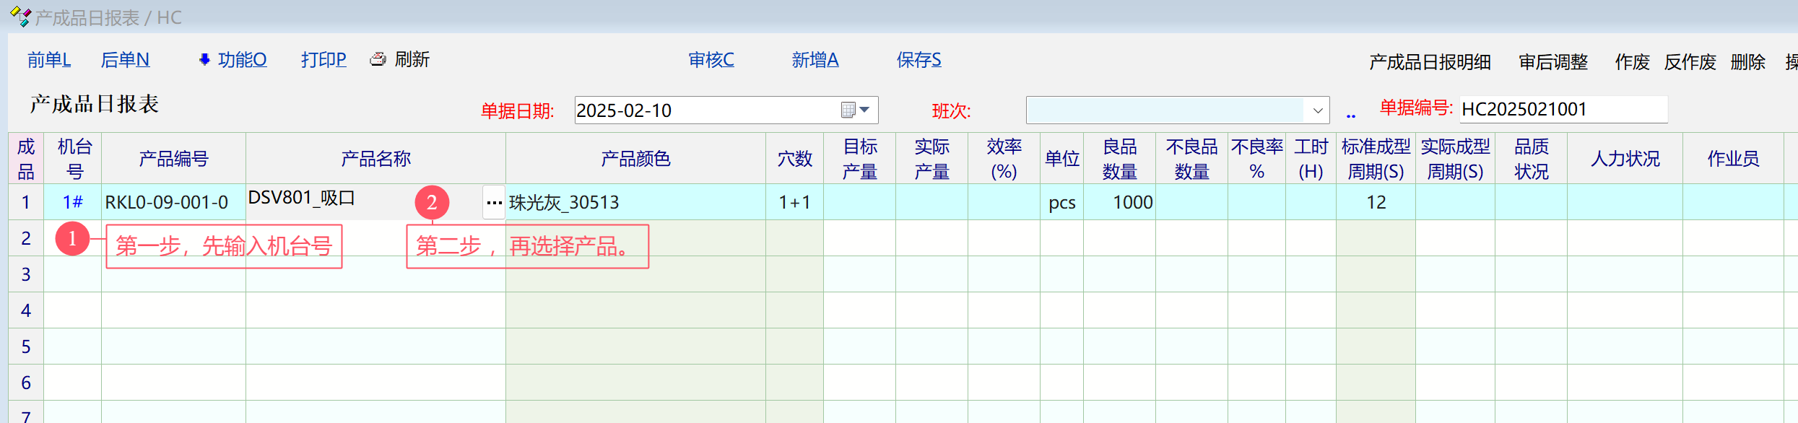Click 新增A to add a new record

point(815,60)
